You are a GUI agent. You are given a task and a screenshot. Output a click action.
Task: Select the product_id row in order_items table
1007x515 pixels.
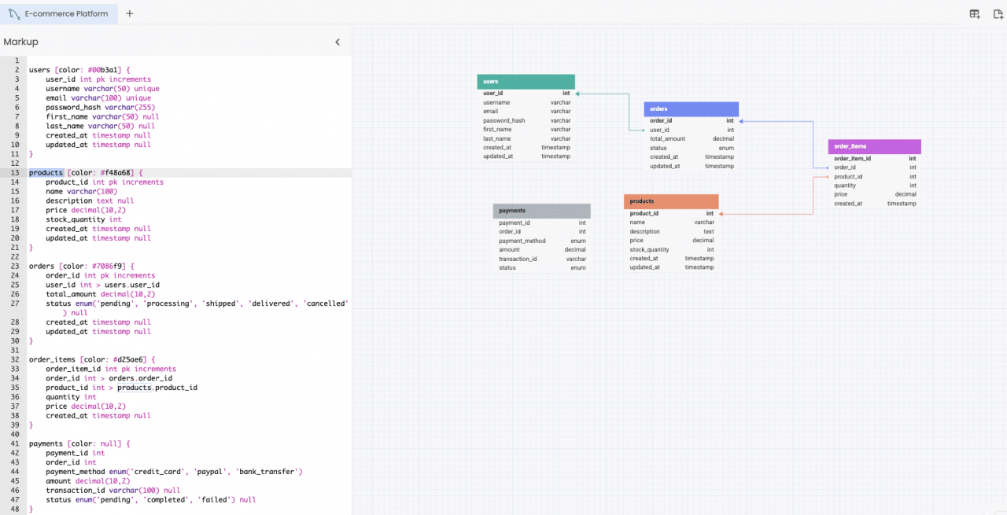coord(873,176)
